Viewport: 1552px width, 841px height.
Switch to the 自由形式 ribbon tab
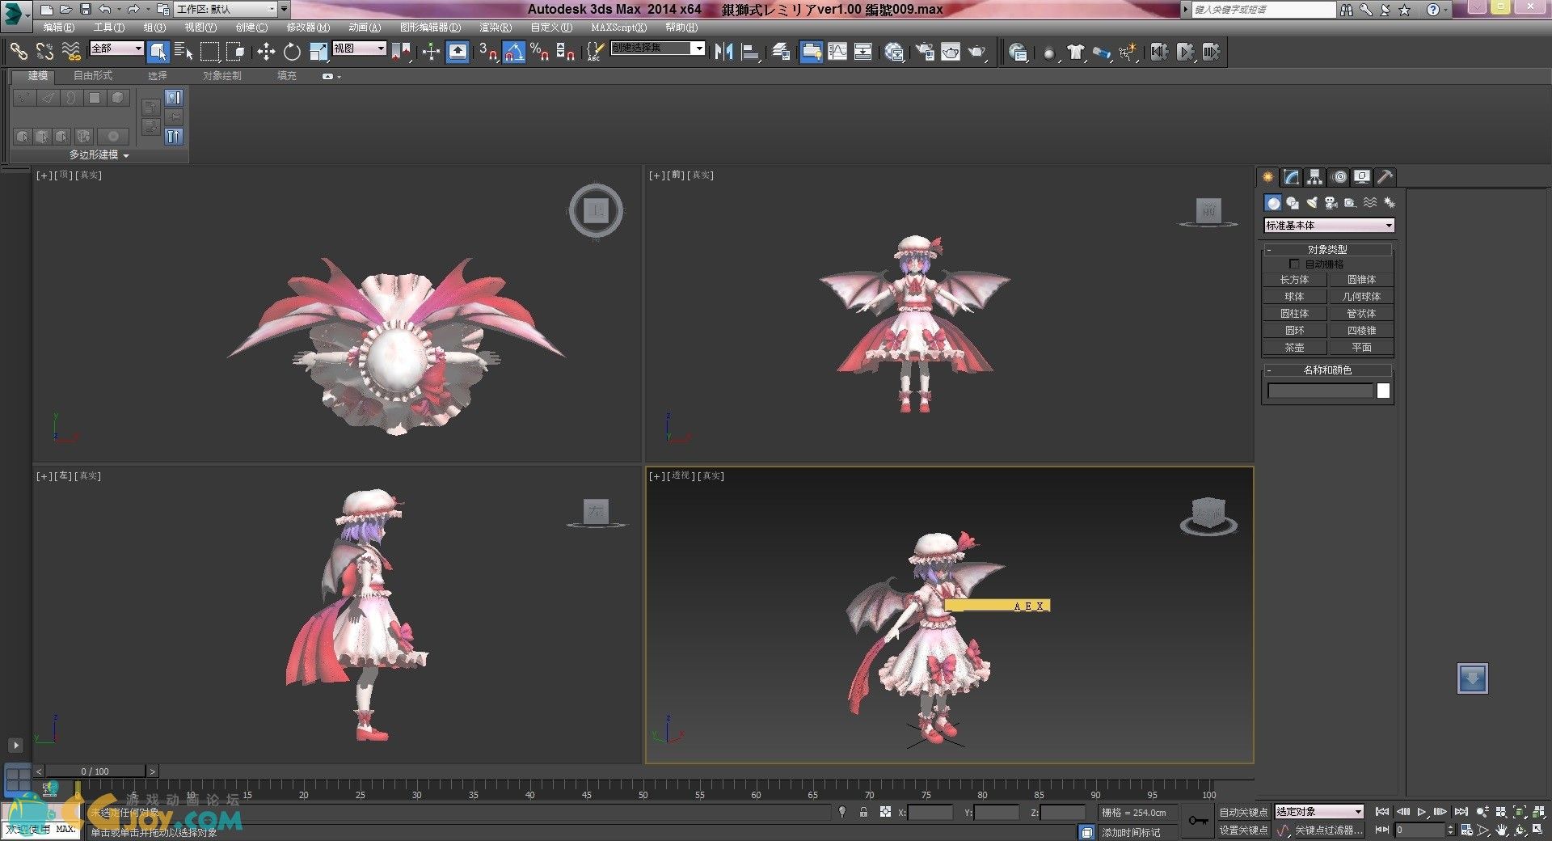(x=93, y=76)
